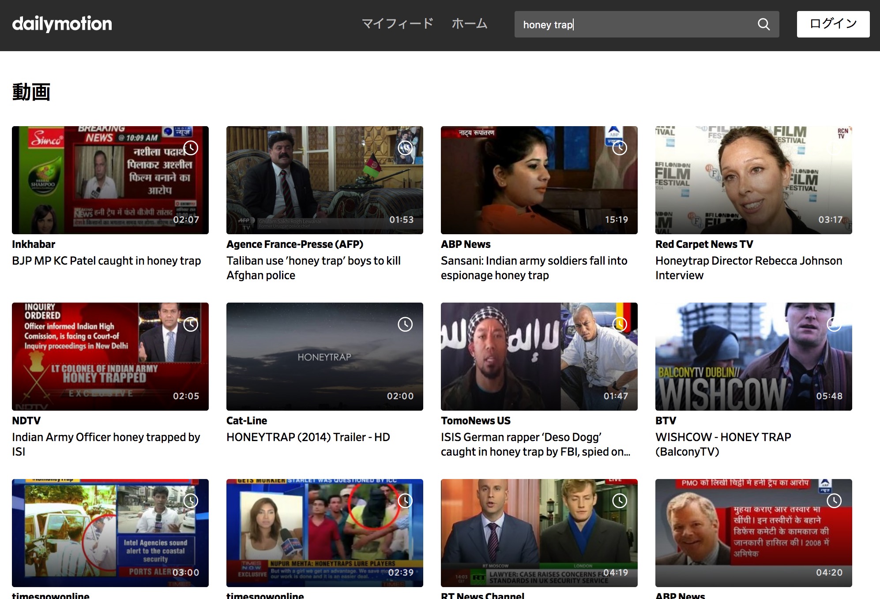Open Intel Agencies coastal security thumbnail

click(x=110, y=533)
